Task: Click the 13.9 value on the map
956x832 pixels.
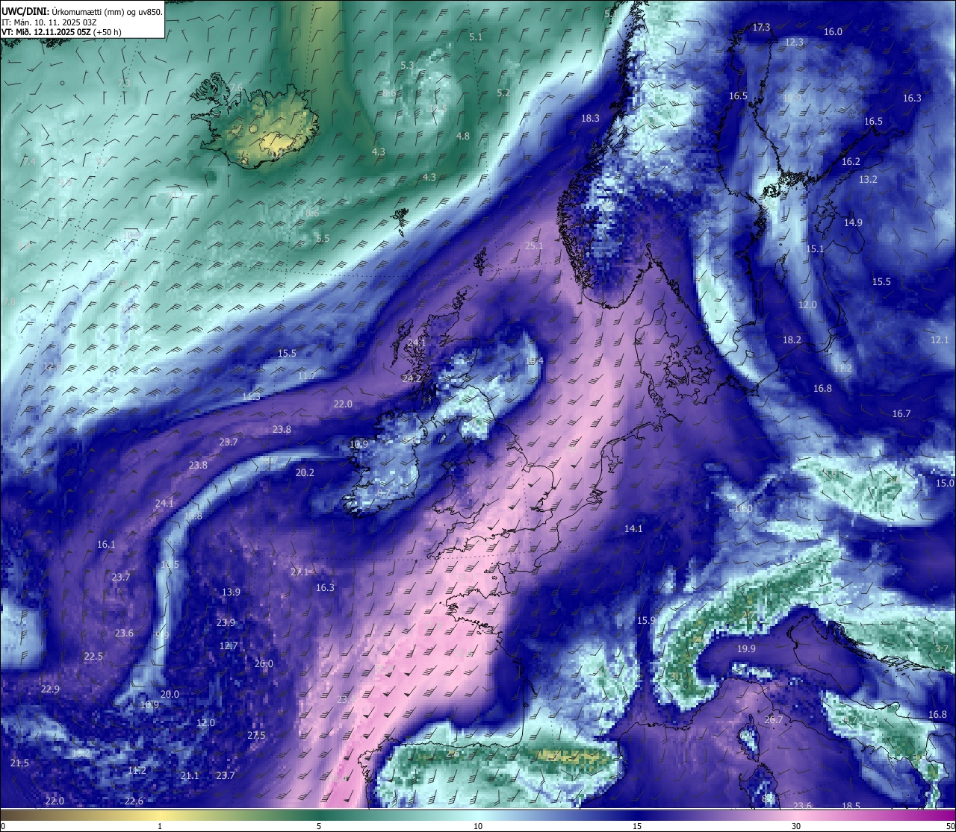Action: tap(231, 592)
